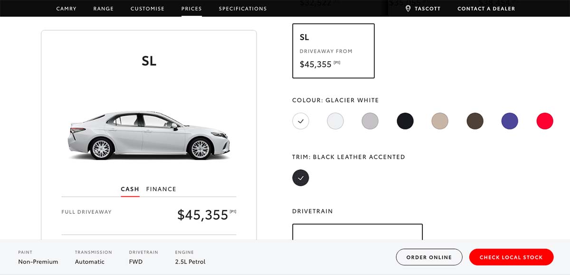The height and width of the screenshot is (275, 570).
Task: Open the Customise menu item
Action: tap(147, 9)
